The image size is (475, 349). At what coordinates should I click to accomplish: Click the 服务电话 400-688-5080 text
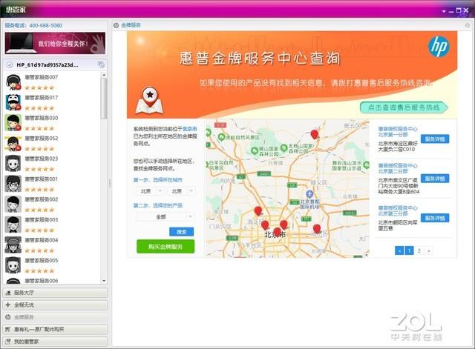[33, 25]
